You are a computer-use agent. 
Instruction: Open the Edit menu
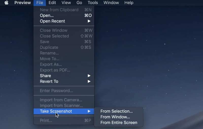tap(52, 3)
